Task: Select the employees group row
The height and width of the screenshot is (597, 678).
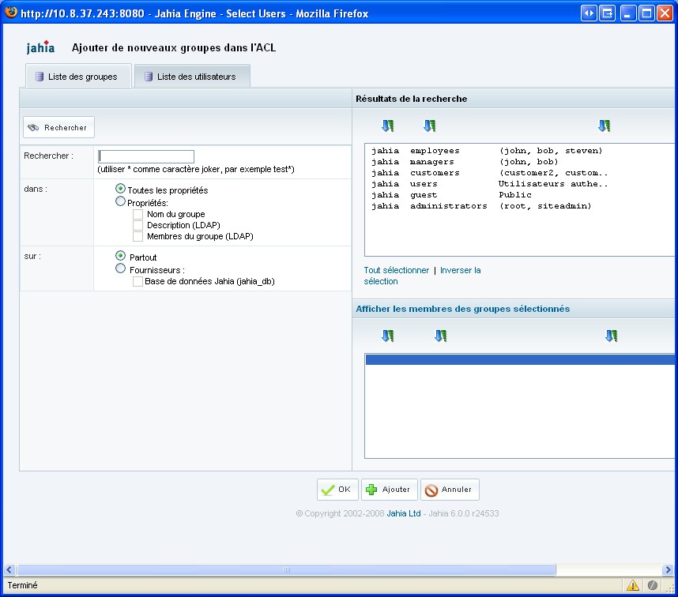Action: coord(520,151)
